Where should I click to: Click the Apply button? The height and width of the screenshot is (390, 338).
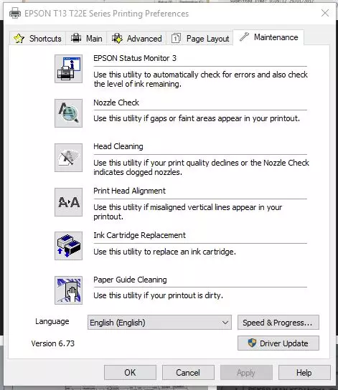point(246,373)
